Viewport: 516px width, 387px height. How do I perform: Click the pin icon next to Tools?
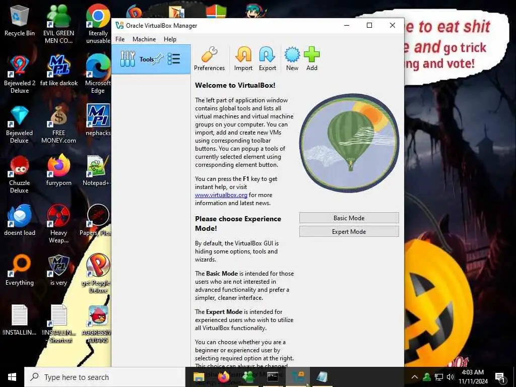[x=159, y=59]
